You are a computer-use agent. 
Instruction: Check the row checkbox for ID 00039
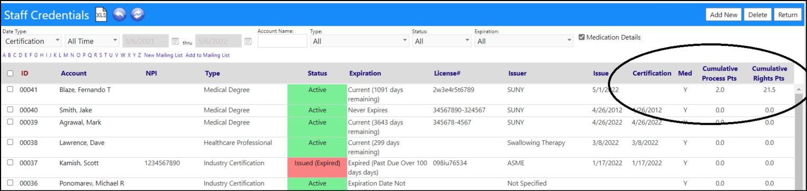click(x=10, y=122)
